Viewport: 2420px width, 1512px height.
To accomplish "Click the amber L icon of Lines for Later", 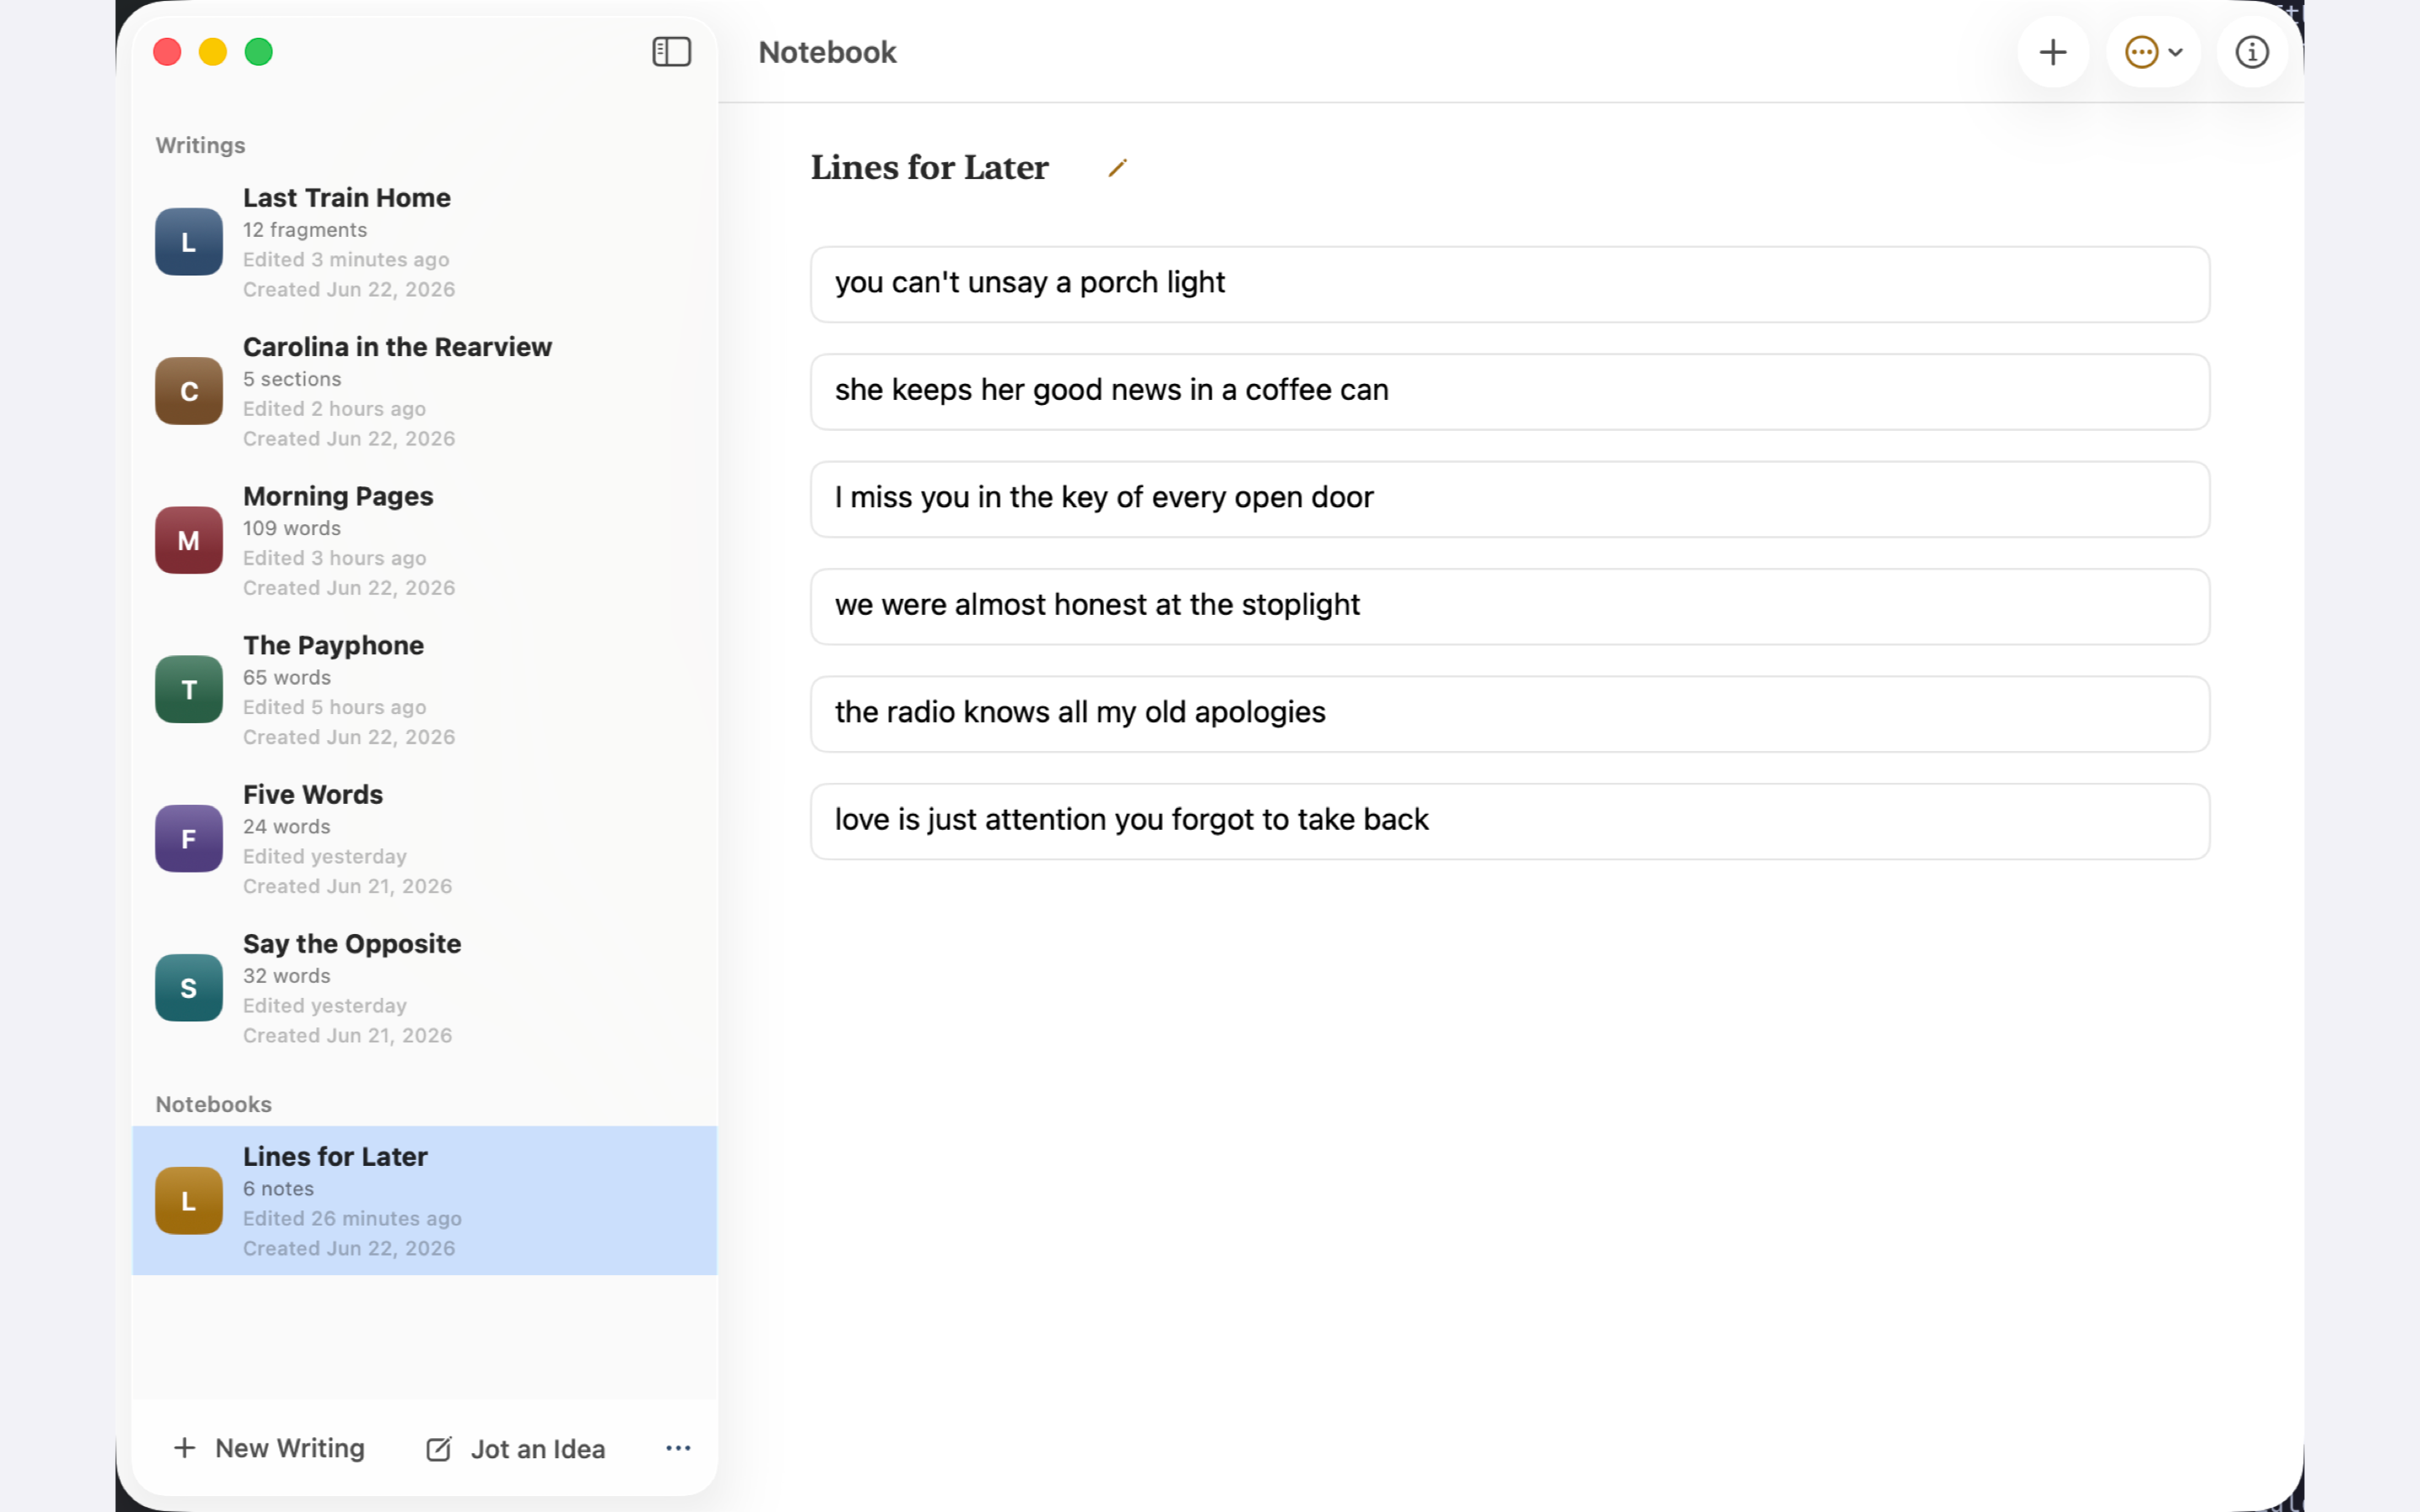I will tap(188, 1200).
